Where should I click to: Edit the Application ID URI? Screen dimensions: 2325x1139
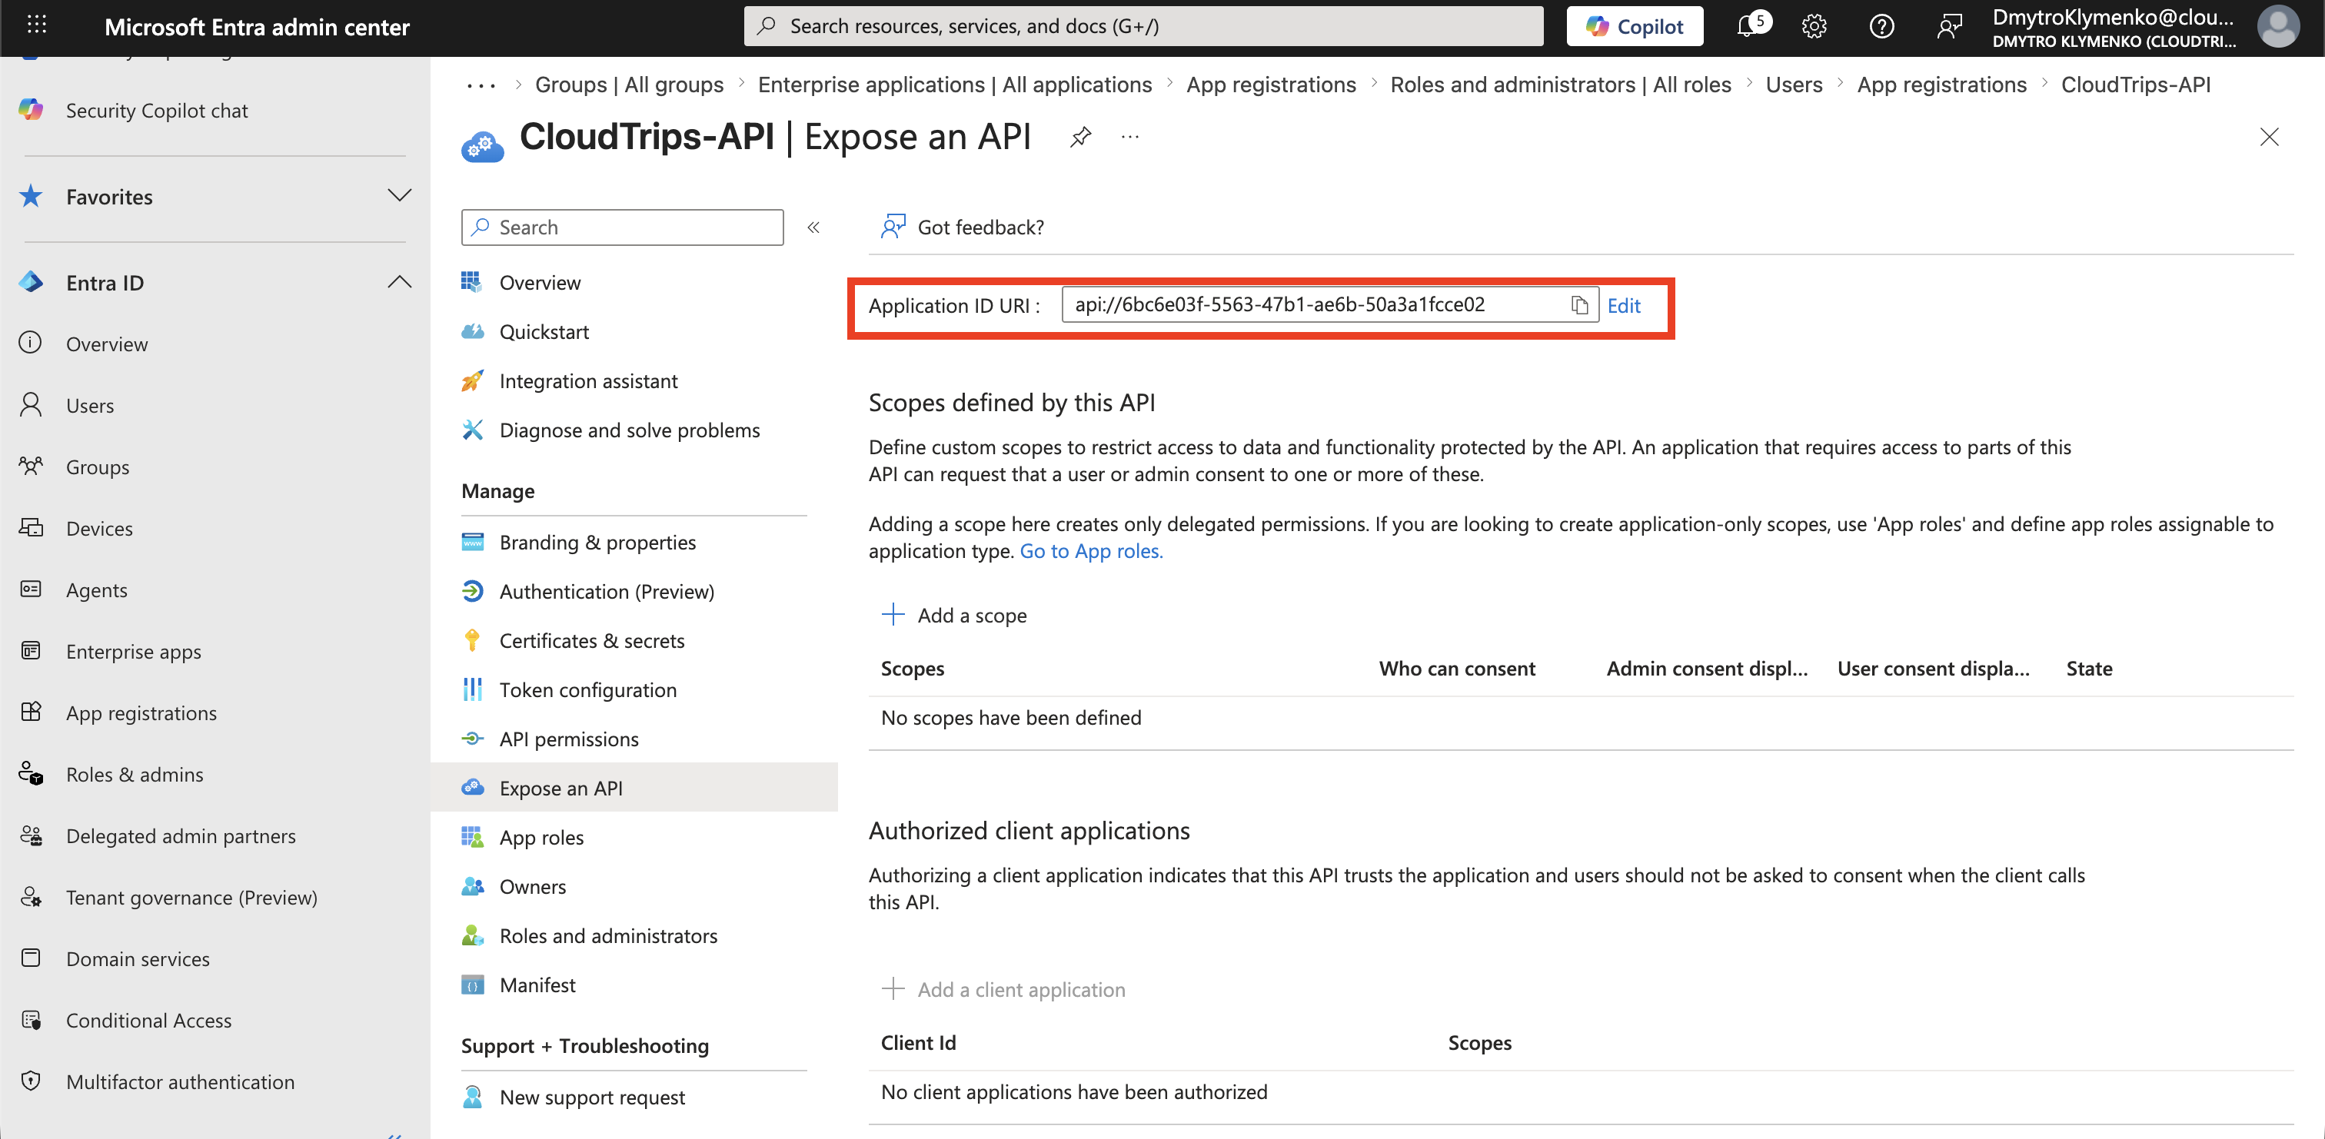click(1623, 305)
